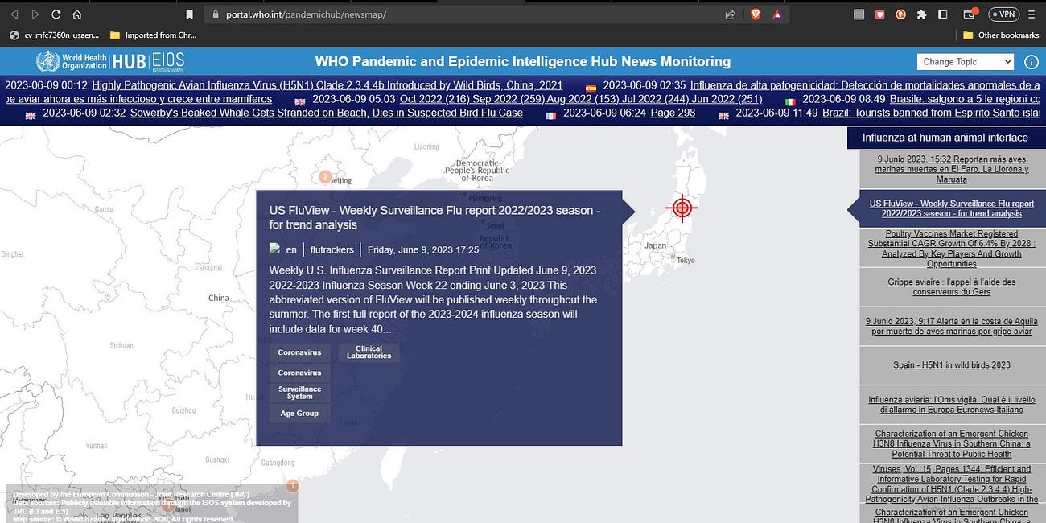Click the share page icon in address bar

730,14
